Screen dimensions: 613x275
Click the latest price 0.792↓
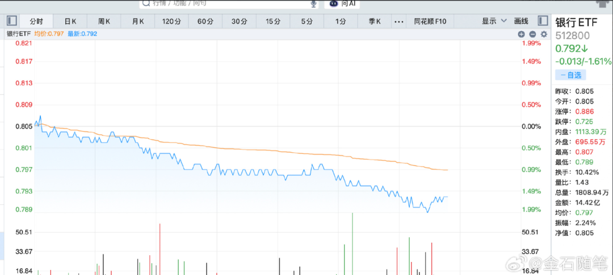tap(572, 49)
